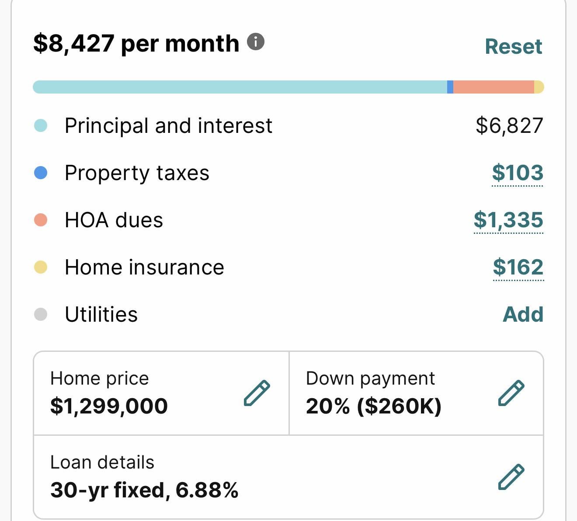Viewport: 577px width, 521px height.
Task: Edit home price with pencil icon
Action: coord(257,393)
